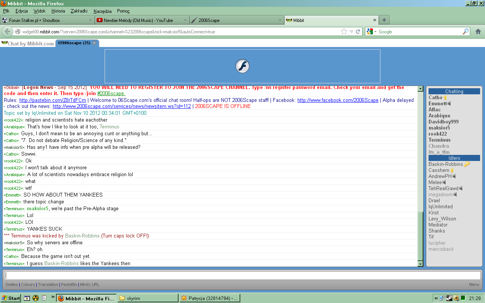
Task: Select the Chat by Mibbit.com tab
Action: click(x=28, y=43)
